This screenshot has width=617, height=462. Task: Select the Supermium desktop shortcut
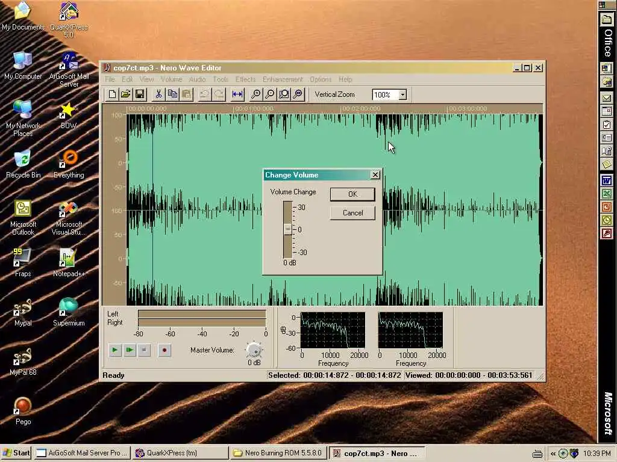click(69, 312)
